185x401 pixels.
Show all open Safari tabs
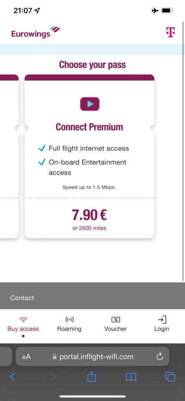click(x=170, y=377)
